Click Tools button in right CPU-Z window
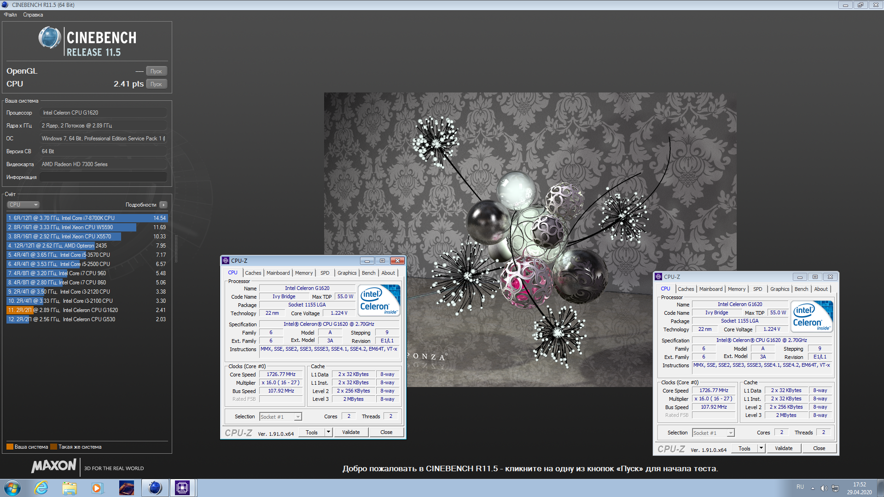884x497 pixels. (744, 448)
